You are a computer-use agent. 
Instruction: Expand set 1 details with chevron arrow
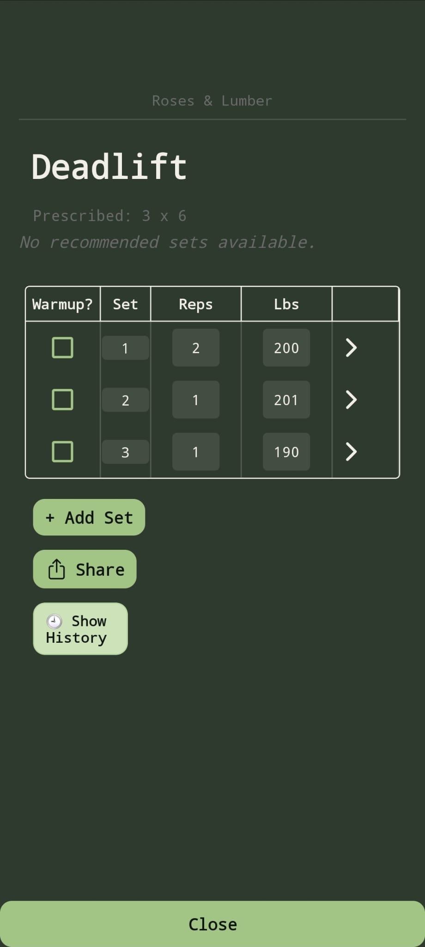coord(351,348)
